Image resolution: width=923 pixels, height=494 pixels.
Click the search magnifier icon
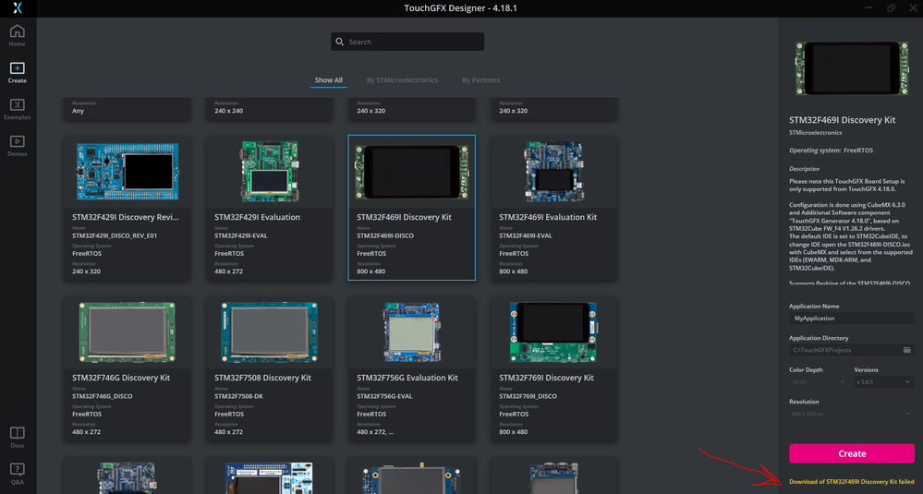[340, 42]
